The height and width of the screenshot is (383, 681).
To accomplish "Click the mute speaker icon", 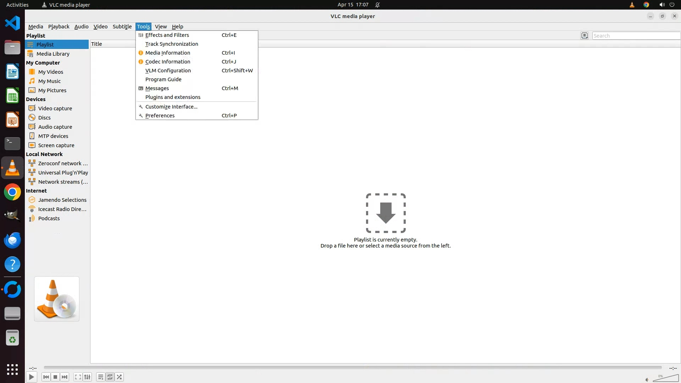I will pos(647,380).
